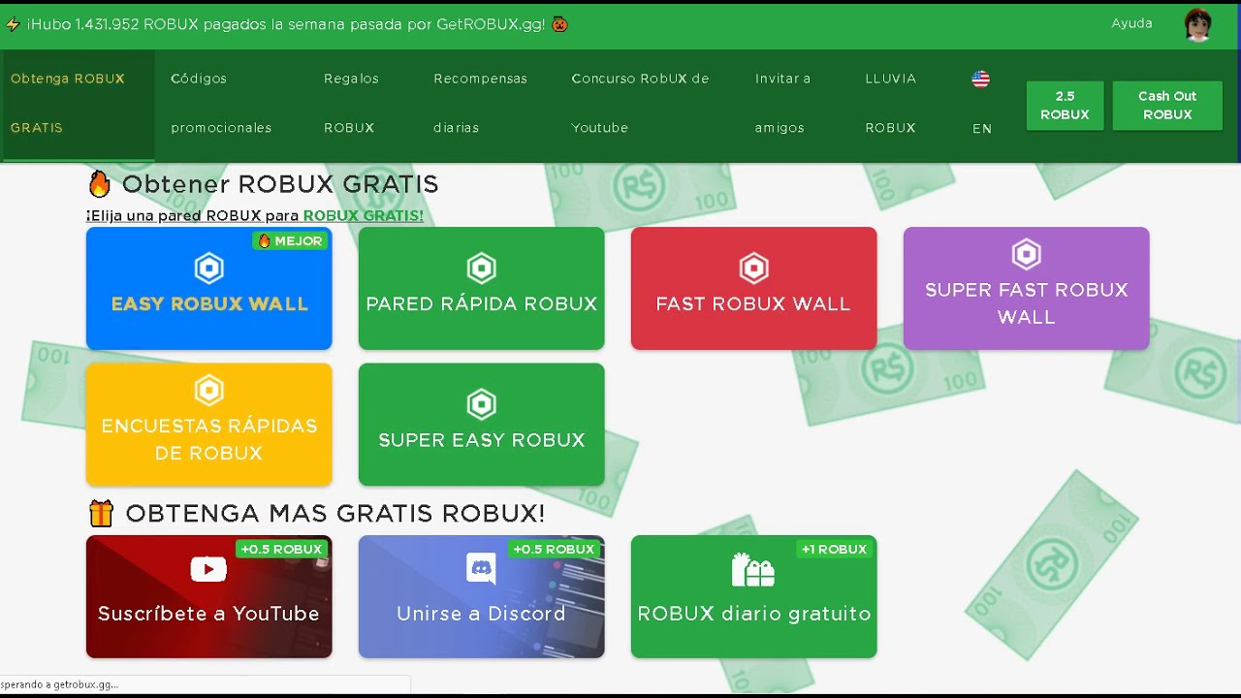
Task: Open Invitar a amigos menu item
Action: [782, 103]
